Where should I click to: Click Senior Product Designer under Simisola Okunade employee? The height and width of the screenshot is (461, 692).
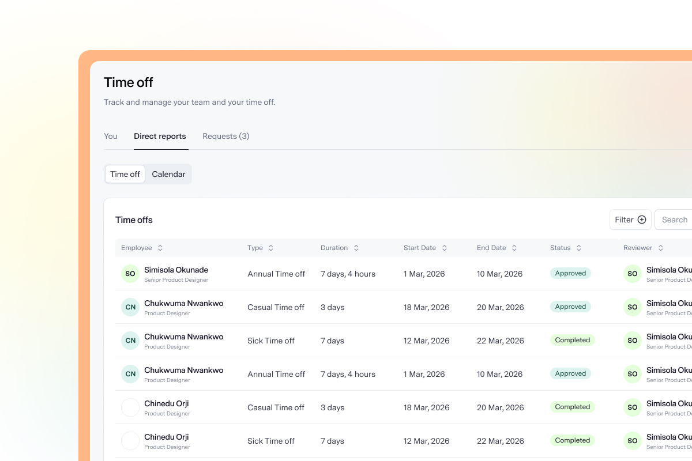click(x=176, y=280)
